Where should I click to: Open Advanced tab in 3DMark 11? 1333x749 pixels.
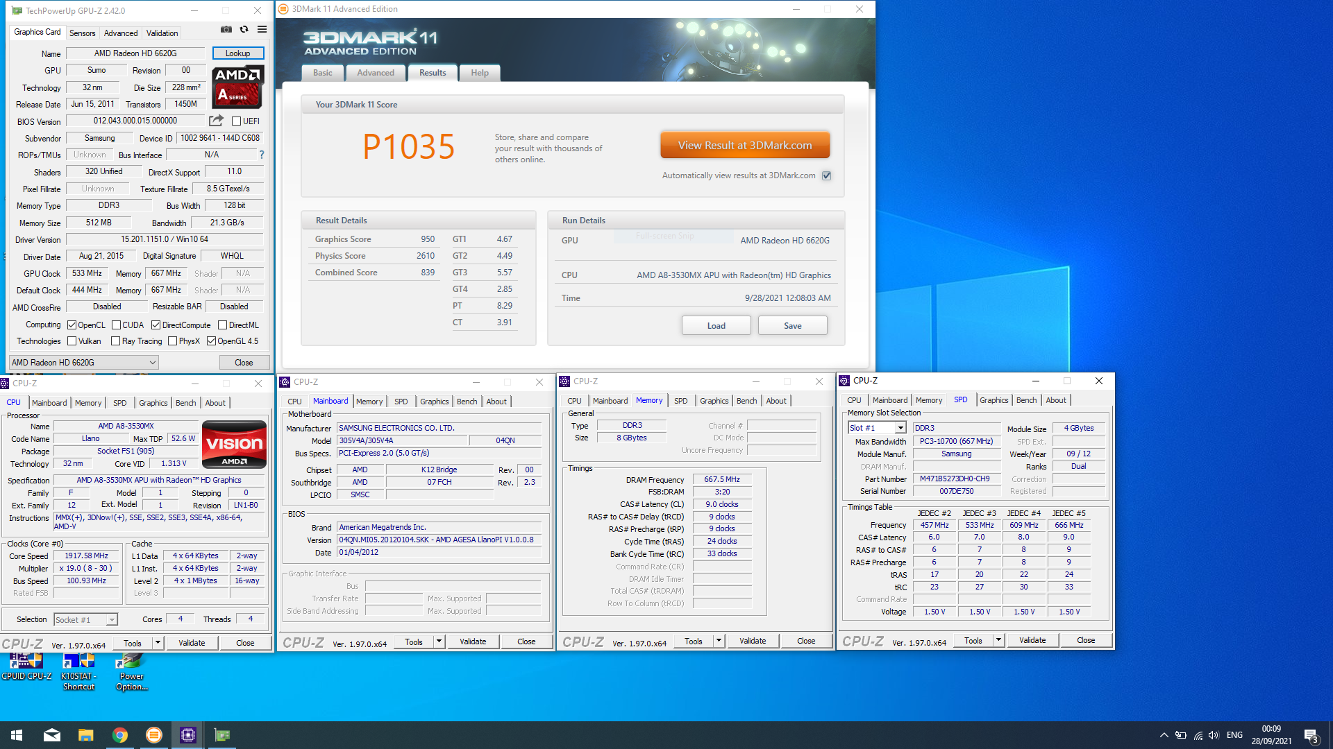(x=376, y=73)
